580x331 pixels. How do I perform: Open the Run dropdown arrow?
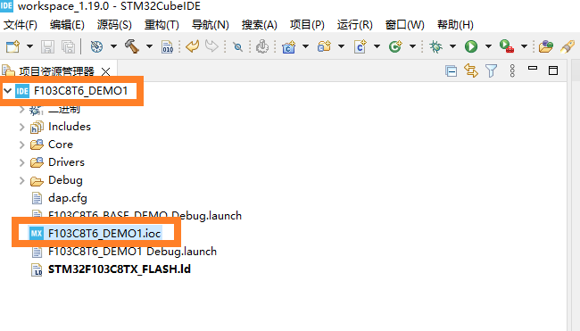[x=488, y=46]
